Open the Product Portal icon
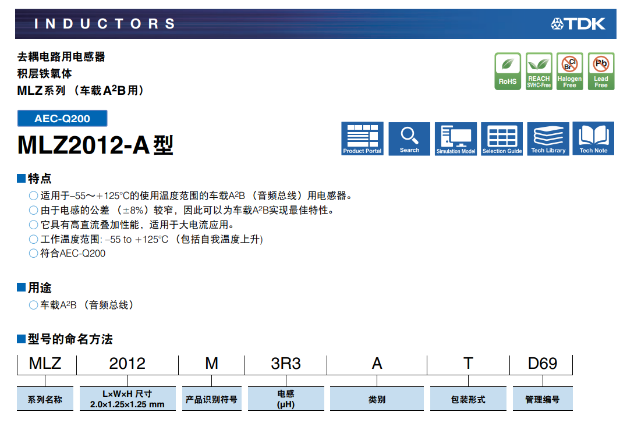 [362, 138]
